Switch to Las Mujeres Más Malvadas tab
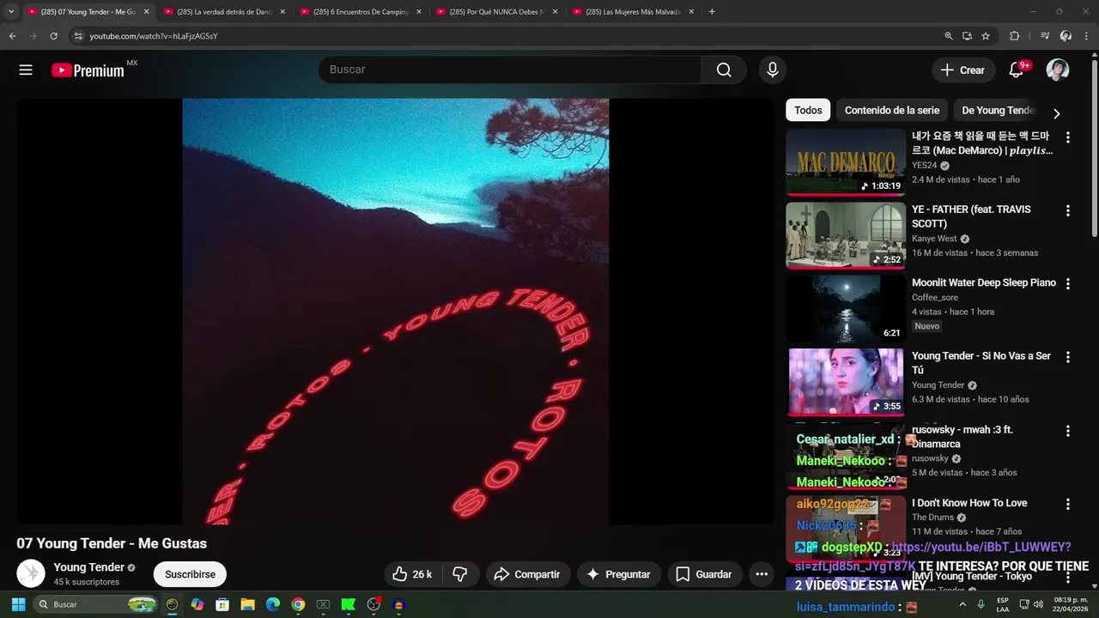 point(632,12)
